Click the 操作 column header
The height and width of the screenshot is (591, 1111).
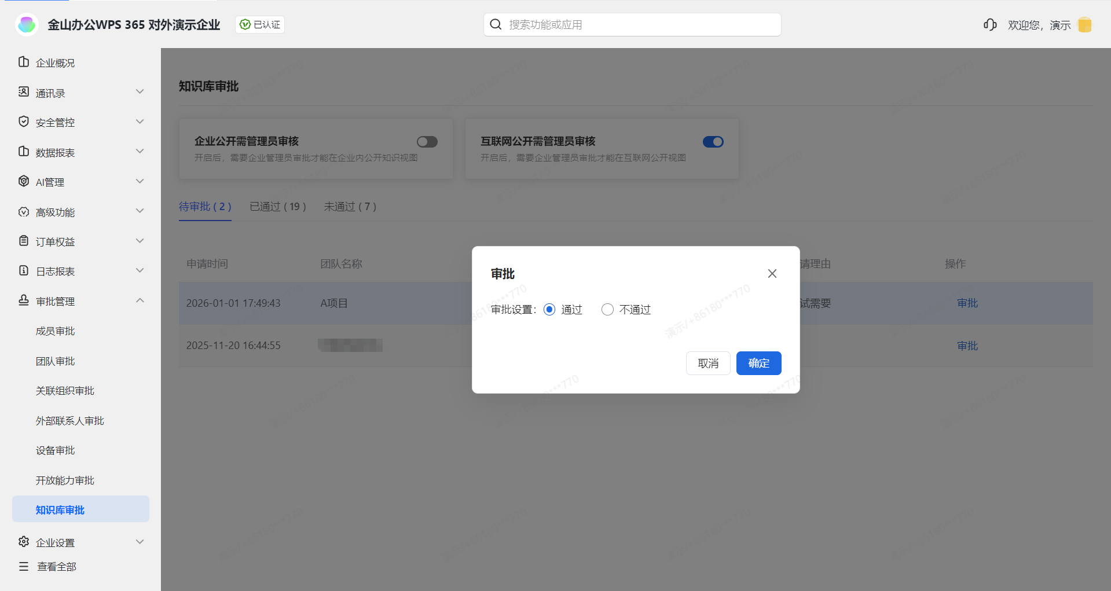(955, 264)
